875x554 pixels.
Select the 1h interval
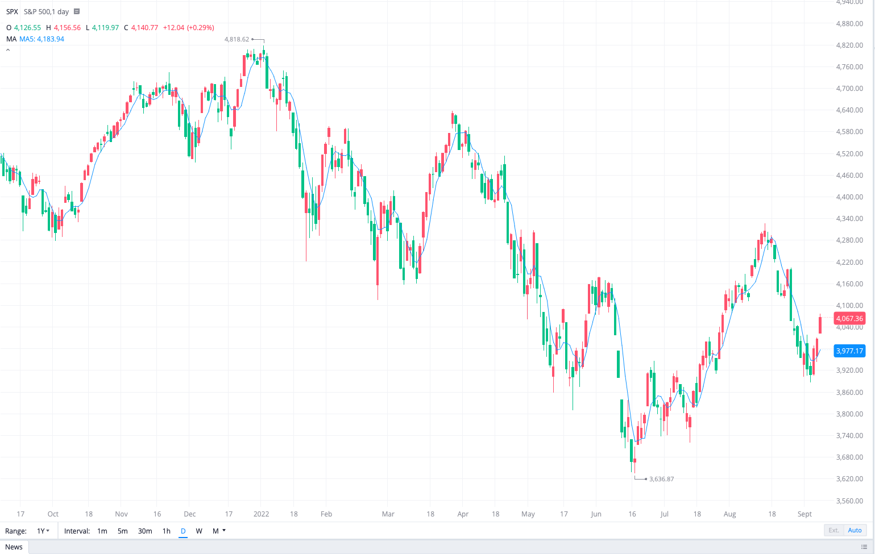(x=166, y=531)
